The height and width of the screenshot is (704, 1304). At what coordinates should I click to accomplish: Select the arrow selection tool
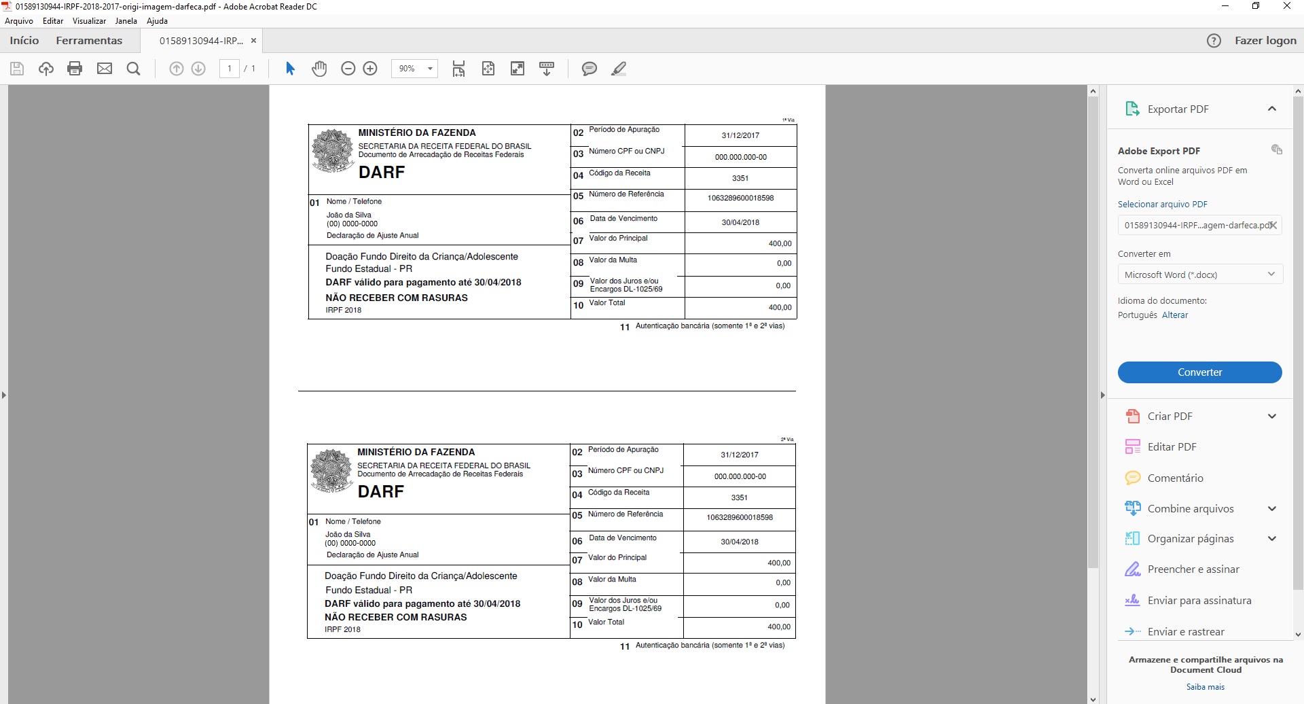coord(290,69)
